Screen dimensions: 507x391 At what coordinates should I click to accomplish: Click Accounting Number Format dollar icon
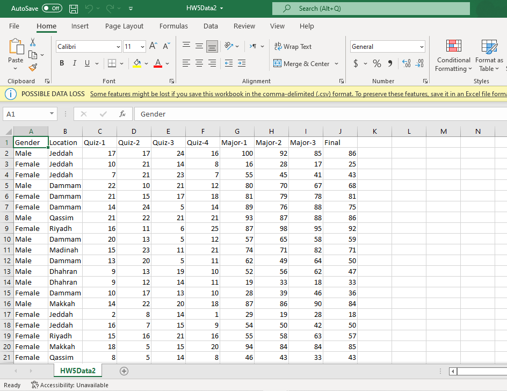[356, 63]
